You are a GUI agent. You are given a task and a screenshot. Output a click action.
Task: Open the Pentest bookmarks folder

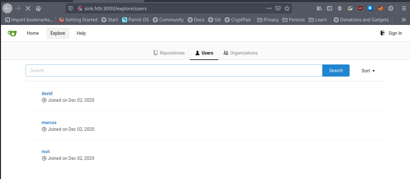pos(293,20)
